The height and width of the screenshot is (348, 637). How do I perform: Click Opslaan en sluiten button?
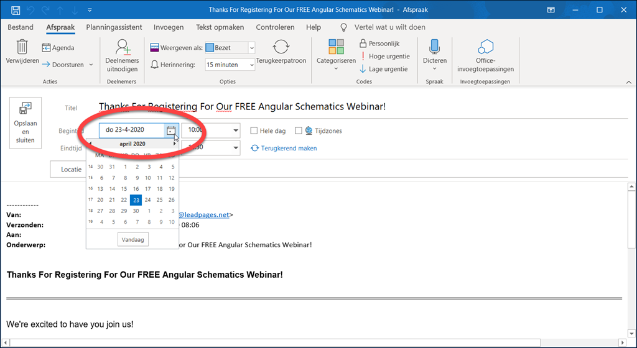25,123
